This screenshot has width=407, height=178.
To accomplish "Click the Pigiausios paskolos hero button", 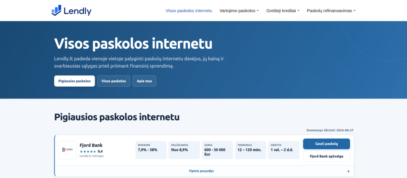I will coord(74,81).
